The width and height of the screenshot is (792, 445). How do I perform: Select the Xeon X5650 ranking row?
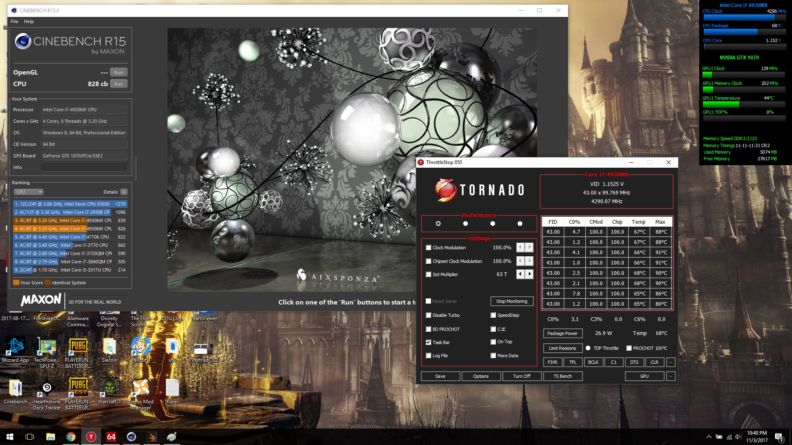click(70, 204)
